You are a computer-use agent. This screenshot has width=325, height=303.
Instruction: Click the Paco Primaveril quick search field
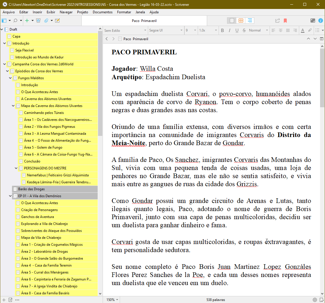click(x=144, y=21)
